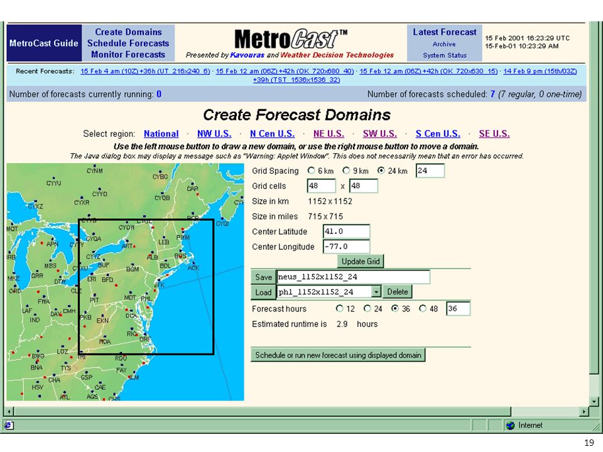Image resolution: width=603 pixels, height=452 pixels.
Task: Edit the Center Longitude field
Action: click(347, 247)
